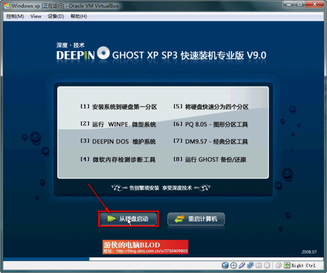
Task: Click the network adapter status icon
Action: [250, 265]
